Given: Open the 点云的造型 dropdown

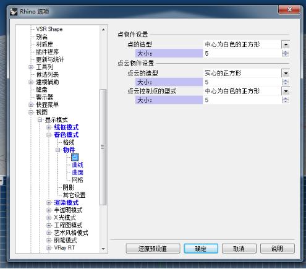Looking at the screenshot, I should point(286,73).
